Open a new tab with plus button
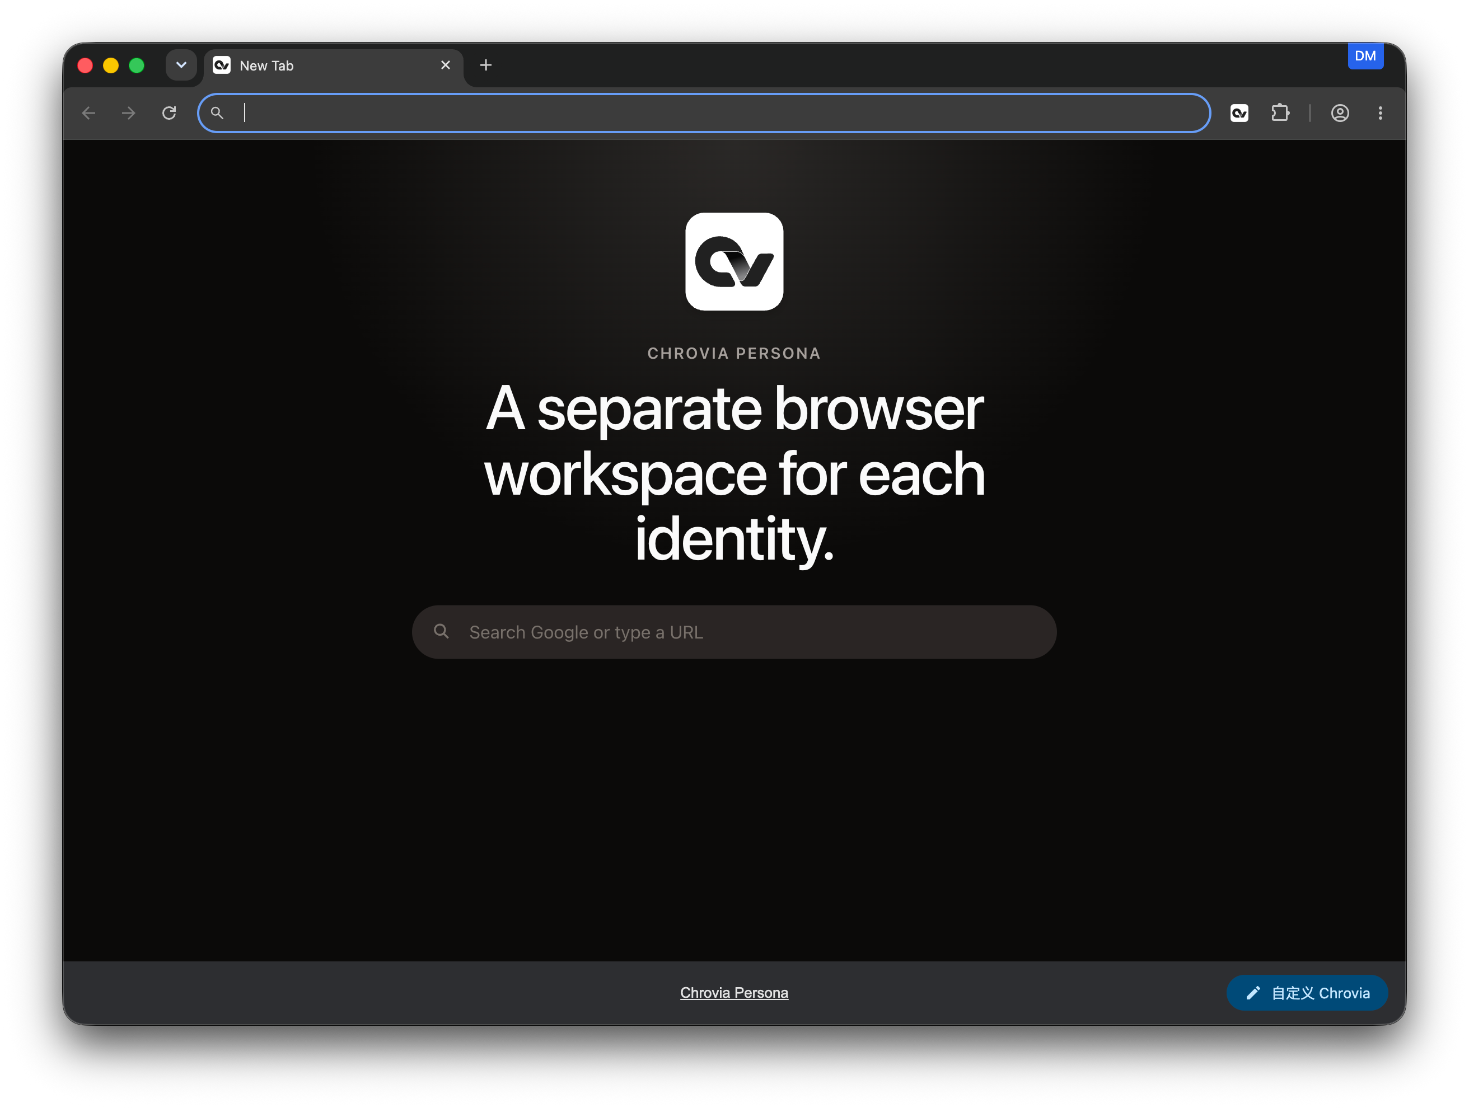 click(485, 65)
